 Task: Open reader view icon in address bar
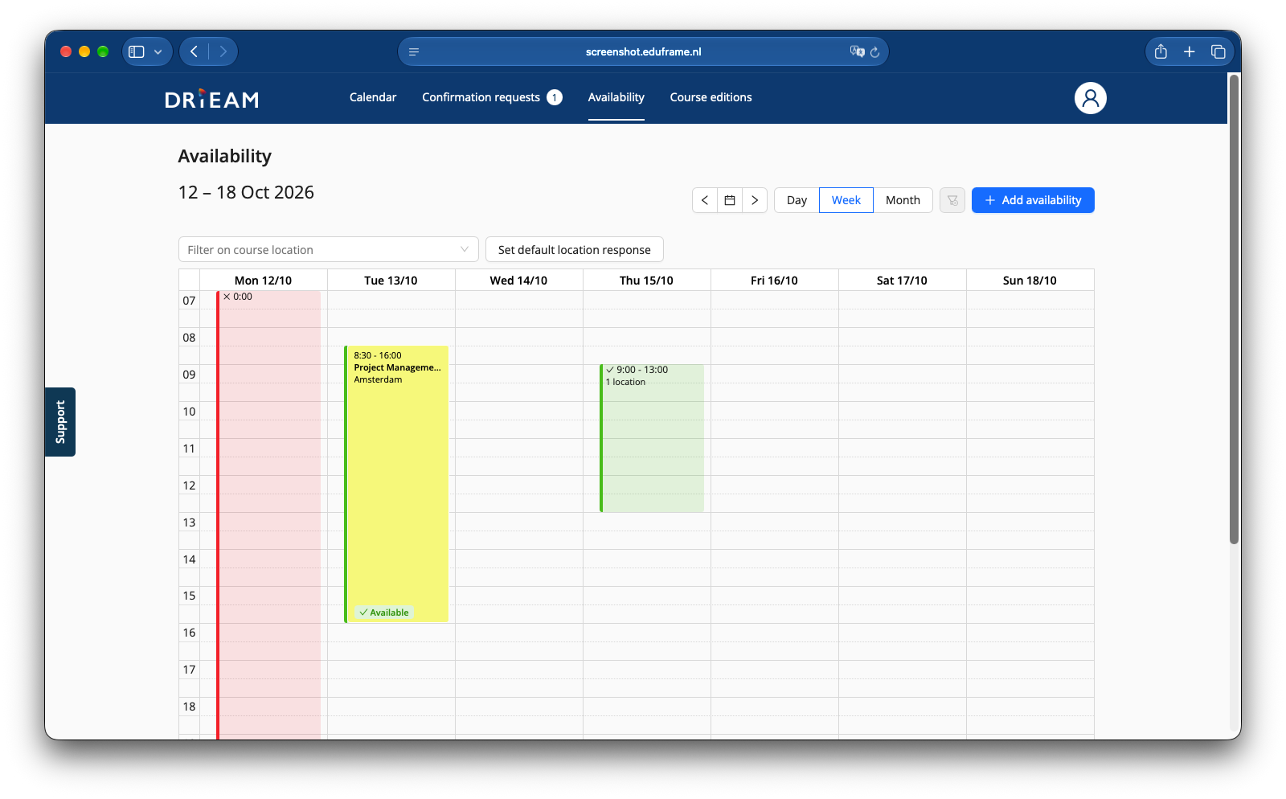(414, 51)
